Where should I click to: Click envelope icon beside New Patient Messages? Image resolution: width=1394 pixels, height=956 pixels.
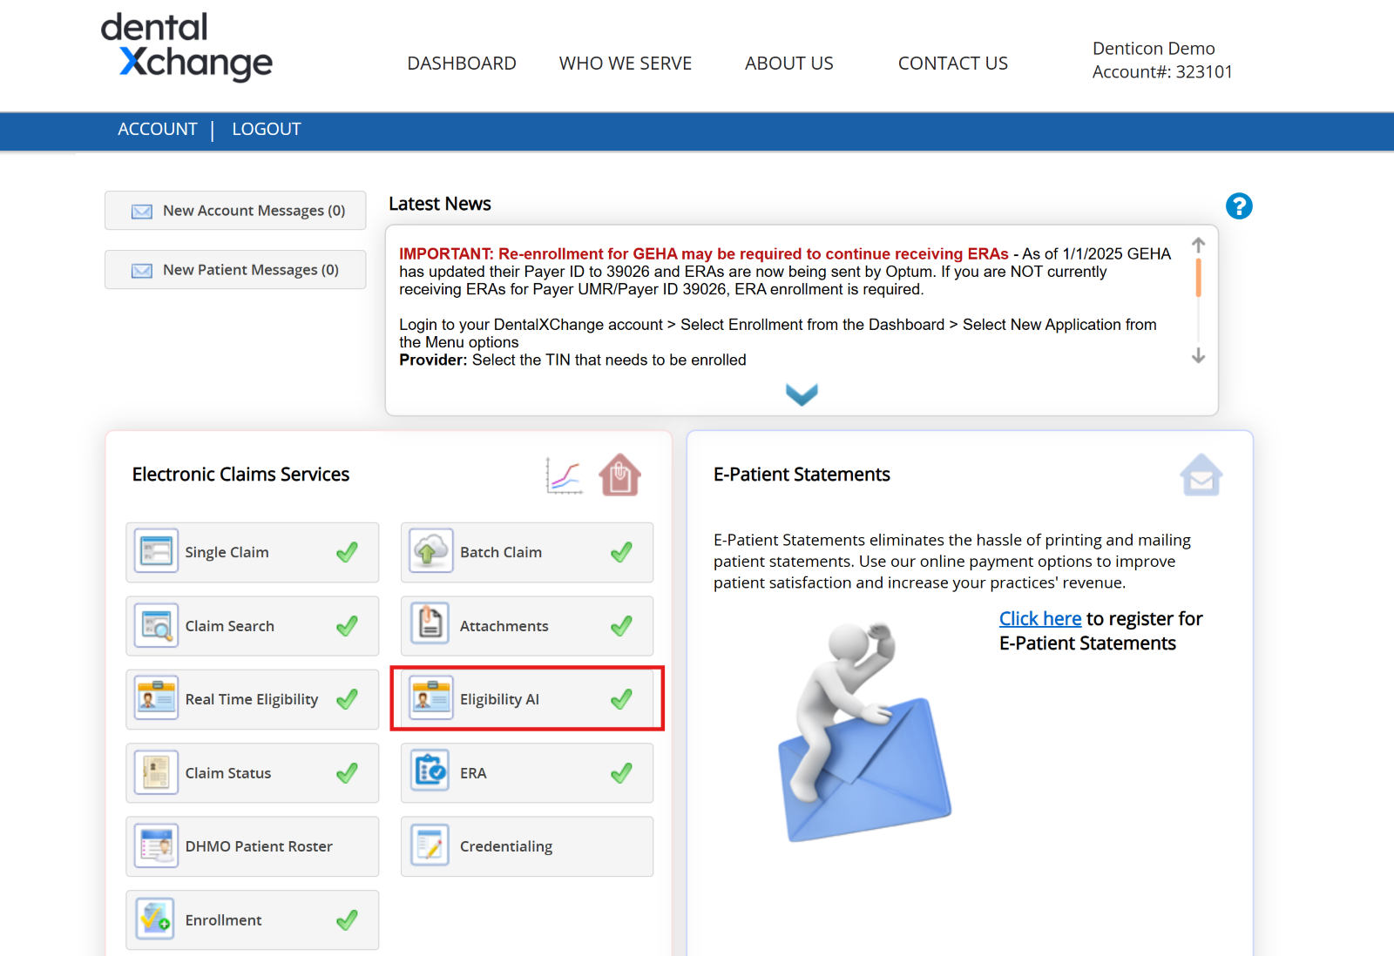[x=142, y=271]
